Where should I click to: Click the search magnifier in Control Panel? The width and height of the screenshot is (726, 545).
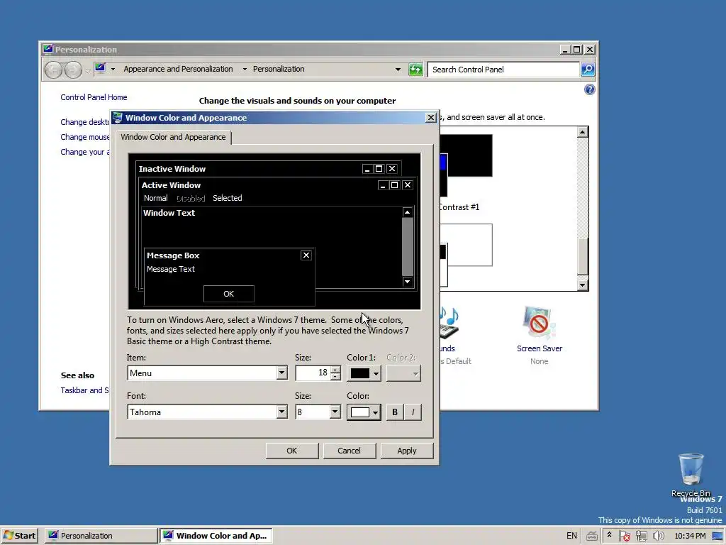pos(588,70)
